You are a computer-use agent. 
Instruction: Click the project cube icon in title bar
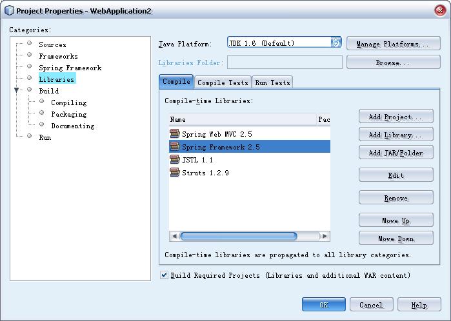[10, 10]
